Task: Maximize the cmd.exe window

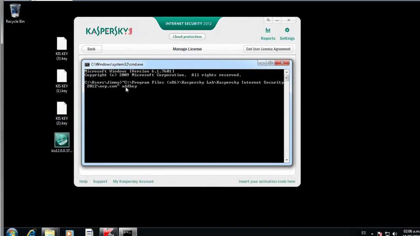Action: click(270, 63)
